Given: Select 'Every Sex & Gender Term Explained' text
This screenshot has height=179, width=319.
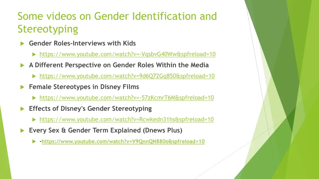Looking at the screenshot, I should [x=85, y=130].
